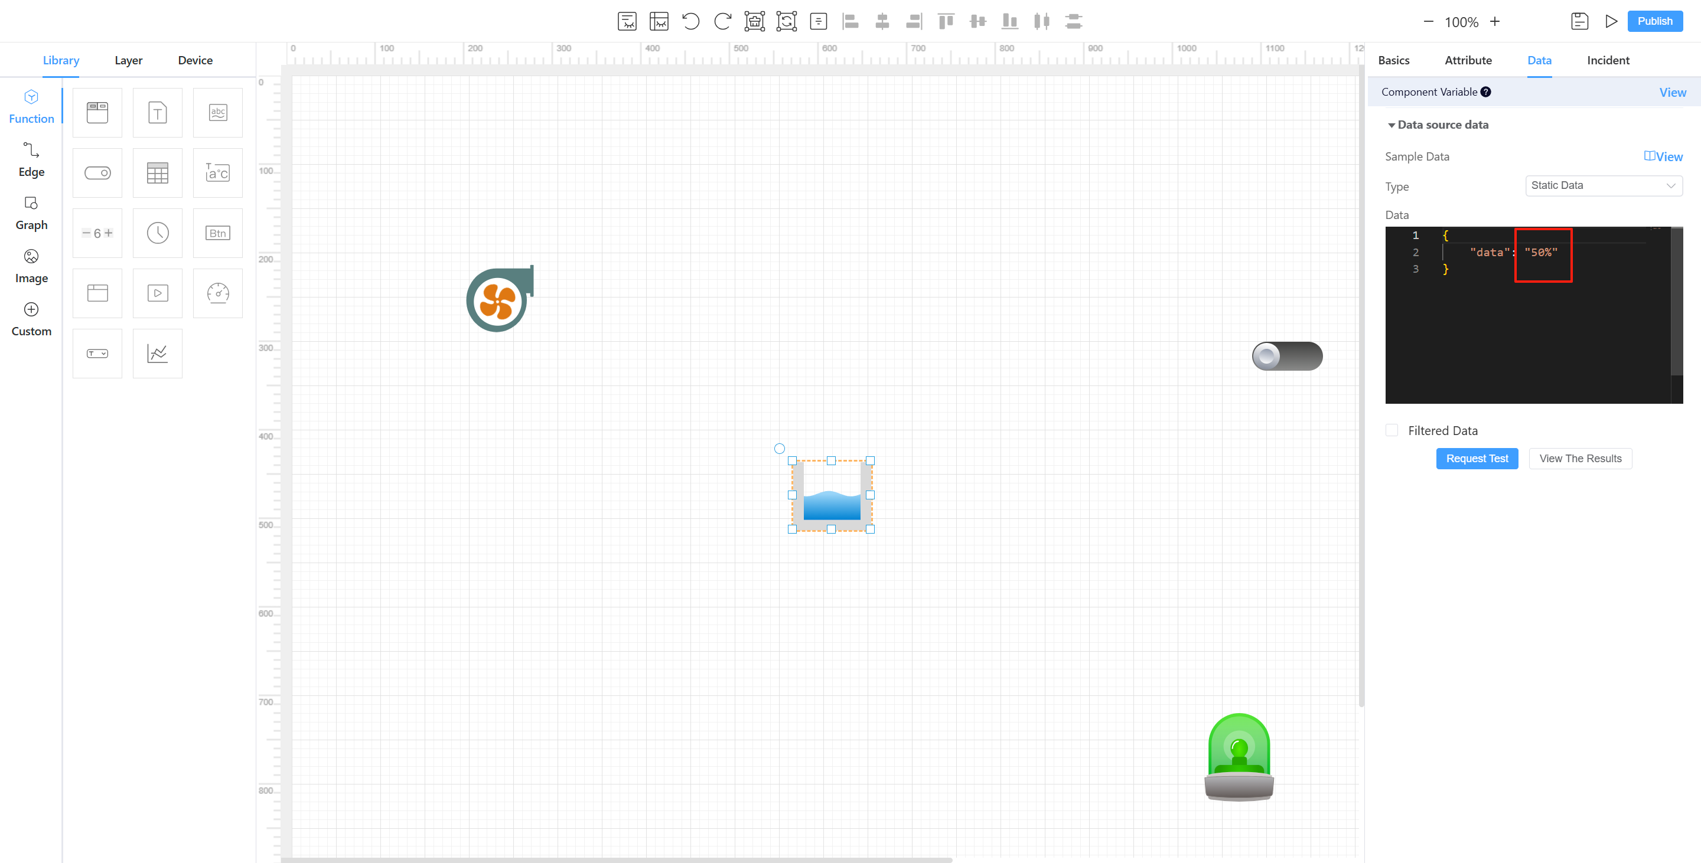Select the clock component in library
The height and width of the screenshot is (863, 1701).
click(x=157, y=233)
